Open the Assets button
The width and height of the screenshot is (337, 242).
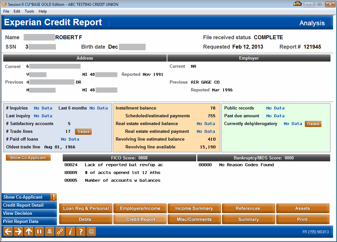pos(303,208)
